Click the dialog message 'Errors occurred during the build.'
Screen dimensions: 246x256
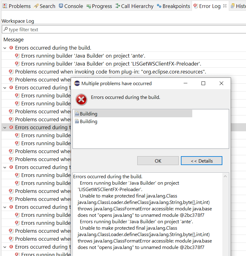[125, 97]
